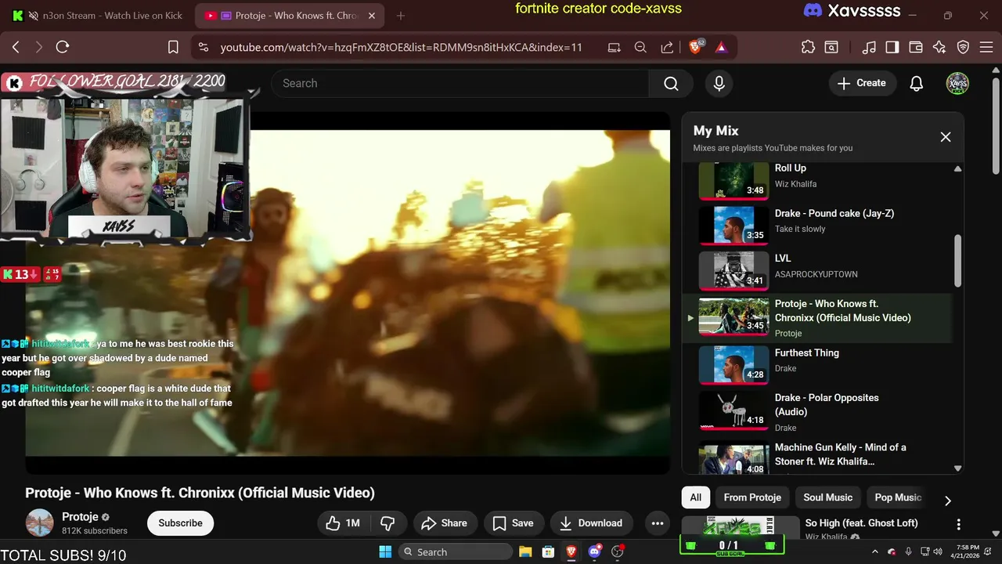This screenshot has height=564, width=1002.
Task: Open the Brave Wallet icon
Action: 915,47
